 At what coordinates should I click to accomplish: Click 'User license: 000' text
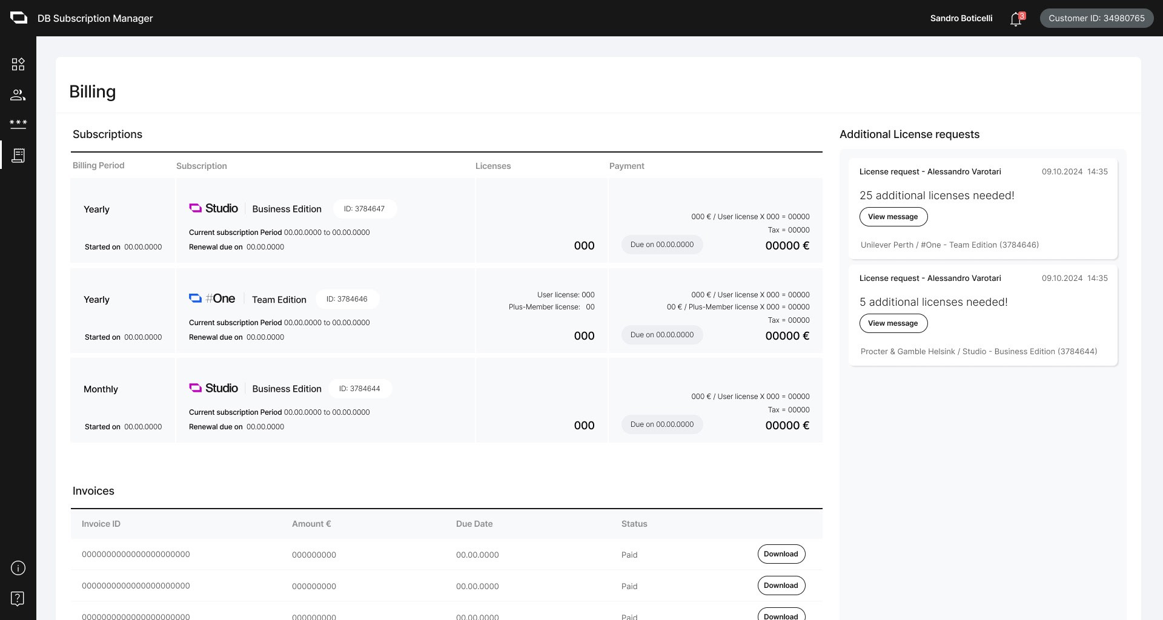566,295
